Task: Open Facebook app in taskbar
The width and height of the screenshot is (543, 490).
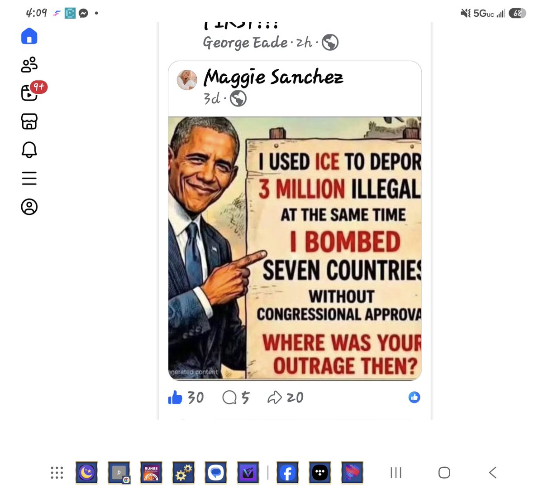Action: (x=287, y=473)
